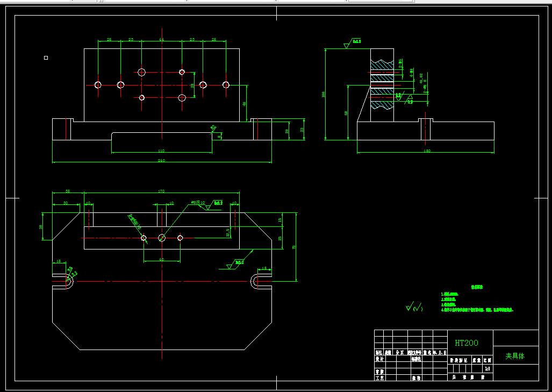The height and width of the screenshot is (392, 552).
Task: Click the 1:1 scale value in title block
Action: pyautogui.click(x=488, y=369)
